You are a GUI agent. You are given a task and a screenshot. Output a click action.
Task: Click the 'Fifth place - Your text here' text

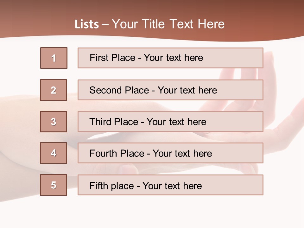pos(146,186)
